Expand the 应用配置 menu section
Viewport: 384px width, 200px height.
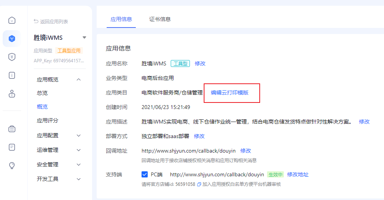pos(79,135)
